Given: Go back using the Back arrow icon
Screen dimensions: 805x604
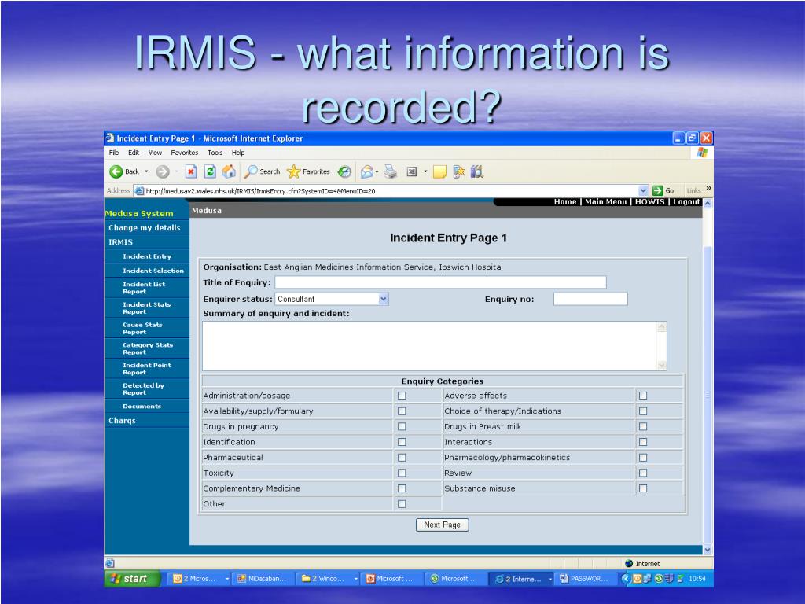Looking at the screenshot, I should pyautogui.click(x=116, y=171).
